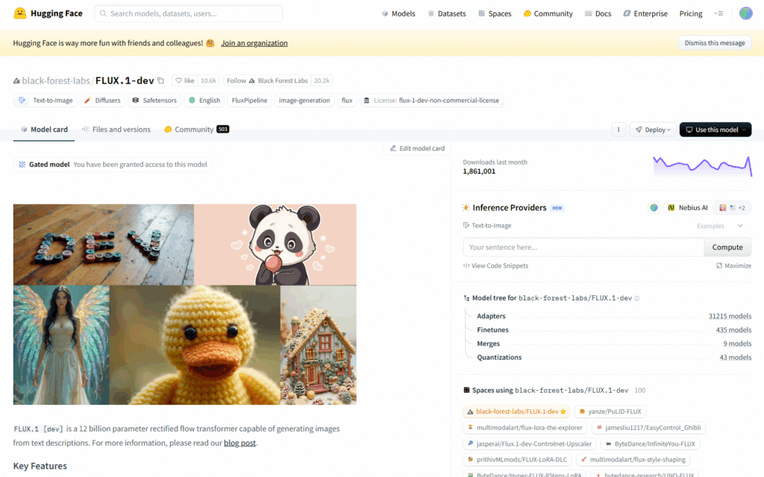The width and height of the screenshot is (764, 477).
Task: Expand the Examples dropdown
Action: [720, 226]
